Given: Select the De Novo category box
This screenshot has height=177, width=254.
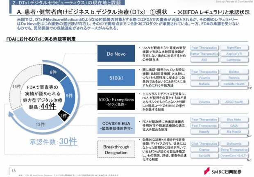Looking at the screenshot, I should click(113, 53).
